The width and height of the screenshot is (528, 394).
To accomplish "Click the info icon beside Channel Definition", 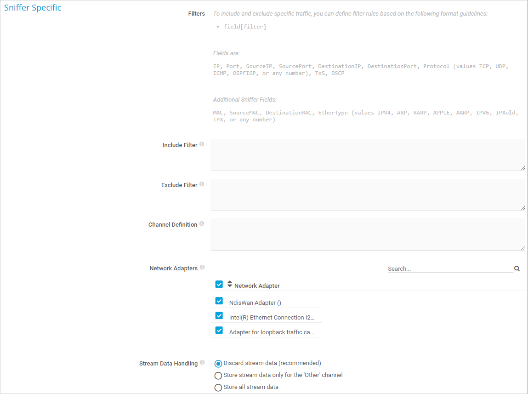I will click(202, 224).
